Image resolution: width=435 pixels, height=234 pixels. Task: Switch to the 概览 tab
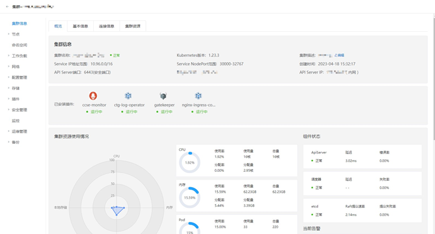[x=58, y=26]
